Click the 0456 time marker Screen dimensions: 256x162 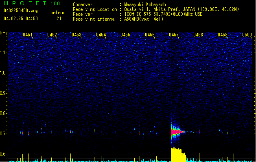coord(150,34)
